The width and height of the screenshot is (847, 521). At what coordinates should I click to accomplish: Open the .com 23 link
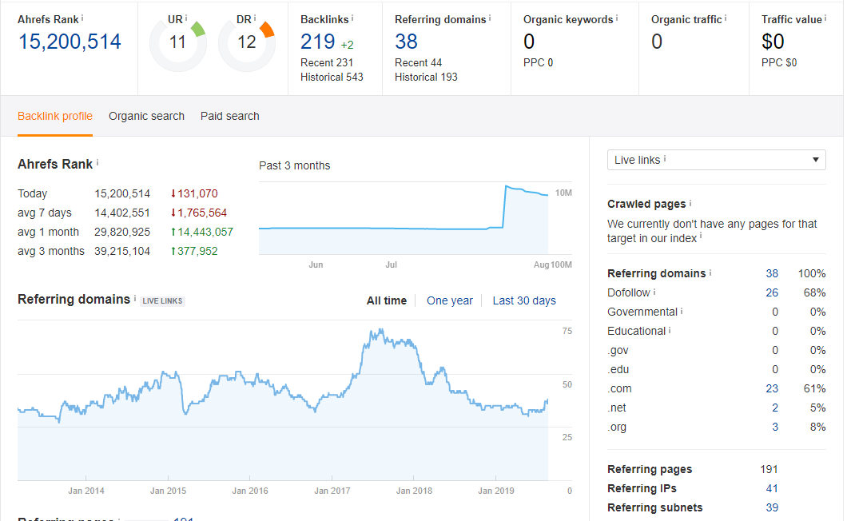(772, 388)
